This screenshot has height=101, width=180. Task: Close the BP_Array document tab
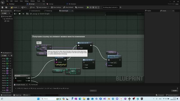(44, 4)
